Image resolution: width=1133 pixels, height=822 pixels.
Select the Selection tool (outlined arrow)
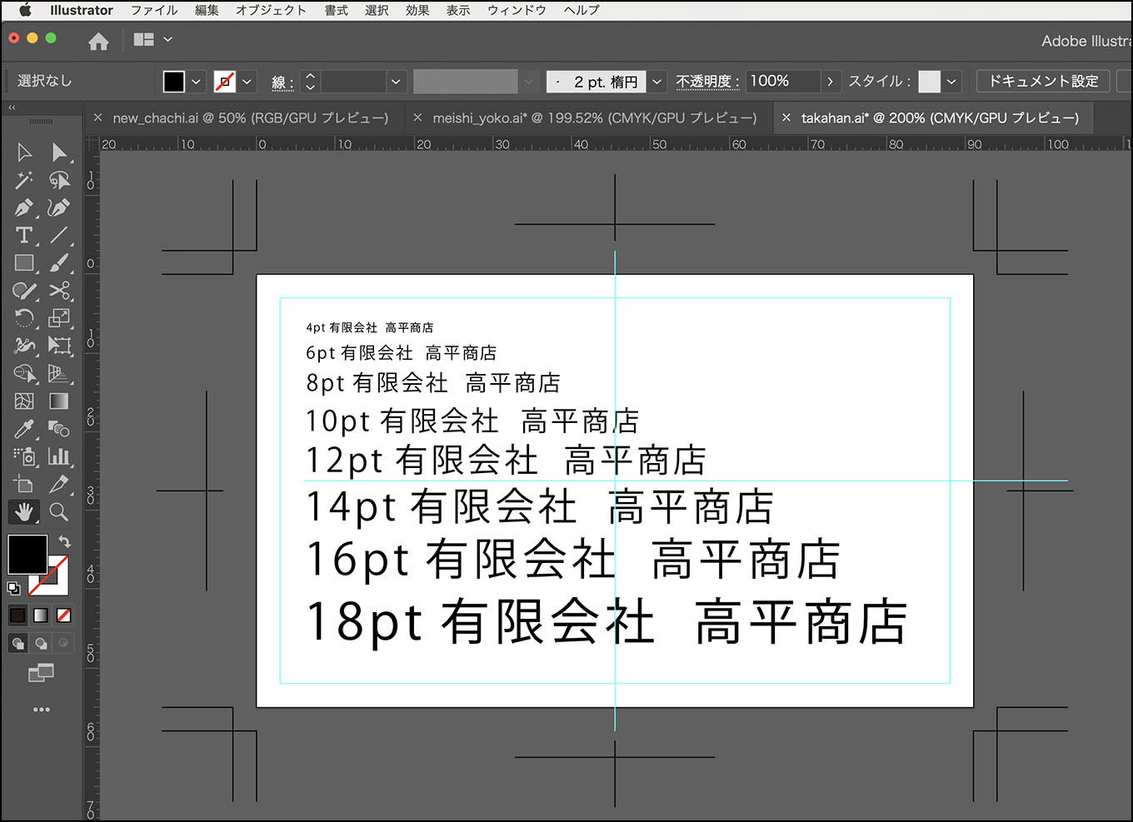(24, 152)
